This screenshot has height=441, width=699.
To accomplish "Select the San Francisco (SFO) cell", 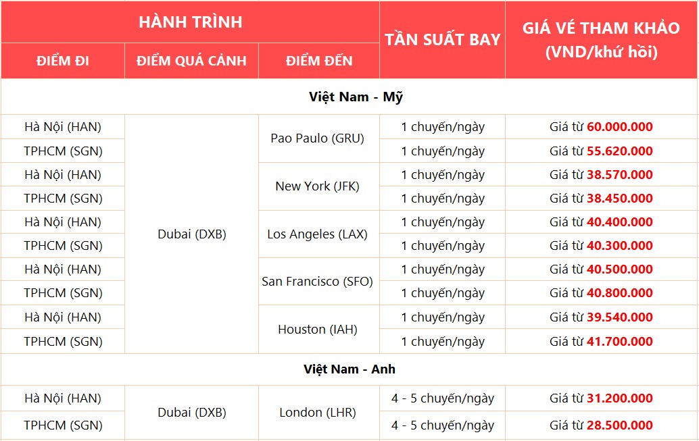I will (318, 282).
